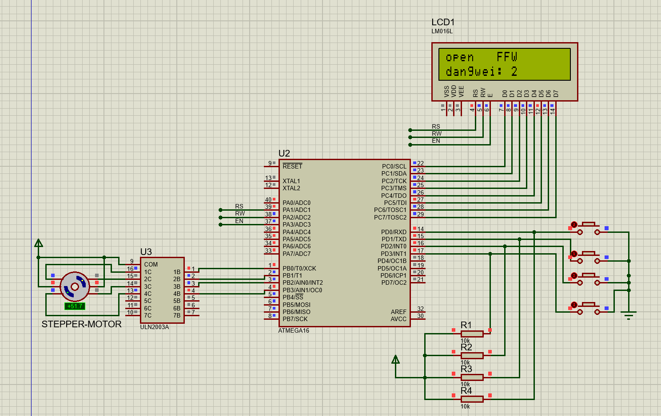Click the push button wired to PD2/INT0
661x416 pixels.
point(588,279)
